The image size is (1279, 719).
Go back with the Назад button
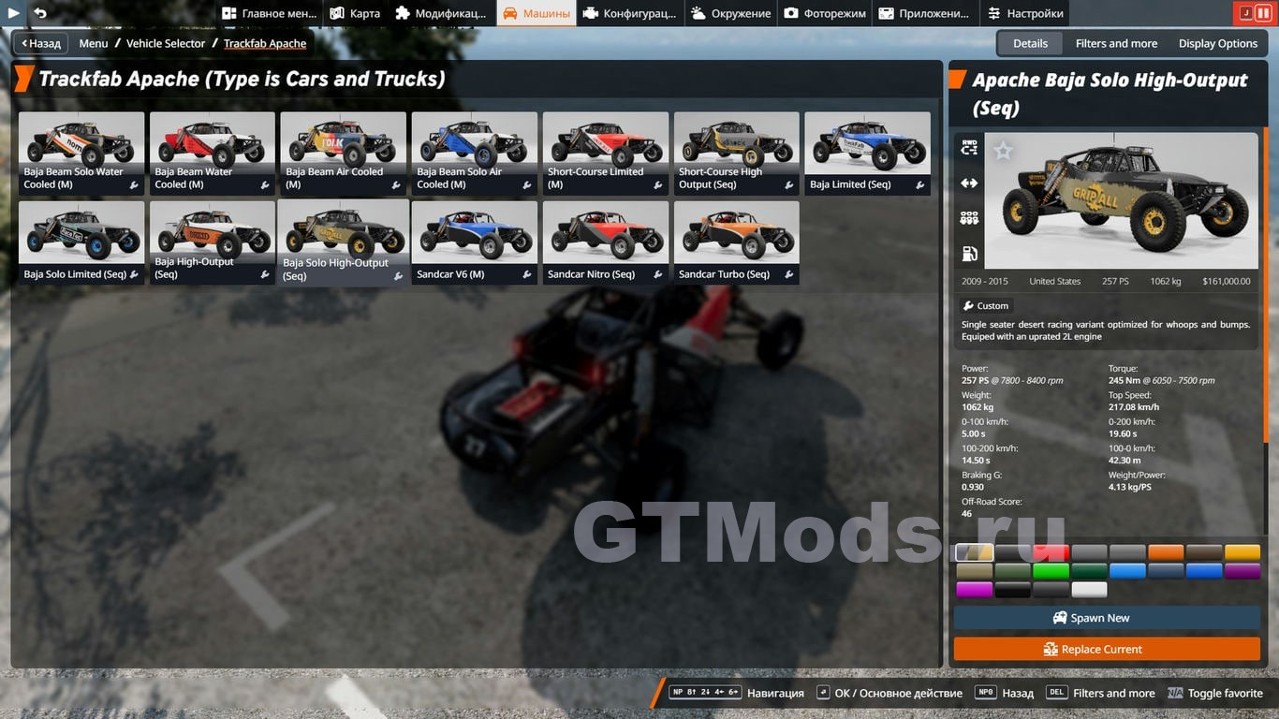pos(39,43)
